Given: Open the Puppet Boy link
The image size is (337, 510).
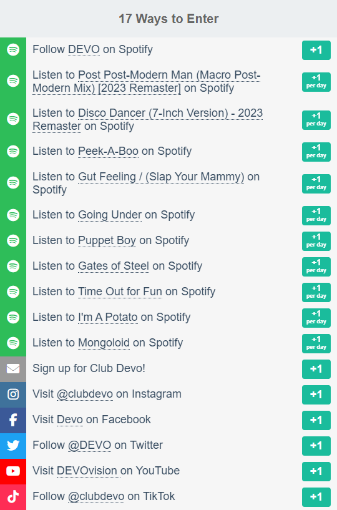Looking at the screenshot, I should pyautogui.click(x=107, y=240).
